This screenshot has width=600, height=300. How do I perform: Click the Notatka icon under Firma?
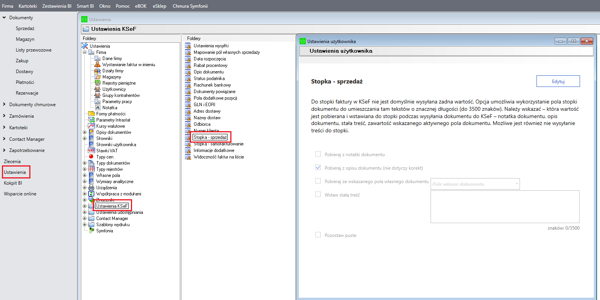(98, 108)
